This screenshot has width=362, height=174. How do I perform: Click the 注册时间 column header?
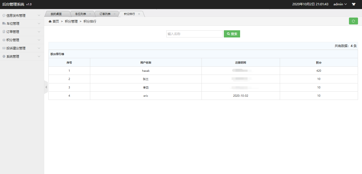point(241,62)
